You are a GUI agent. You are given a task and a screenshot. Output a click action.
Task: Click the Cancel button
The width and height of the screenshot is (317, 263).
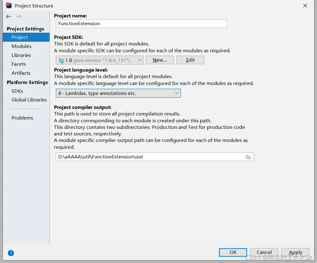(264, 252)
